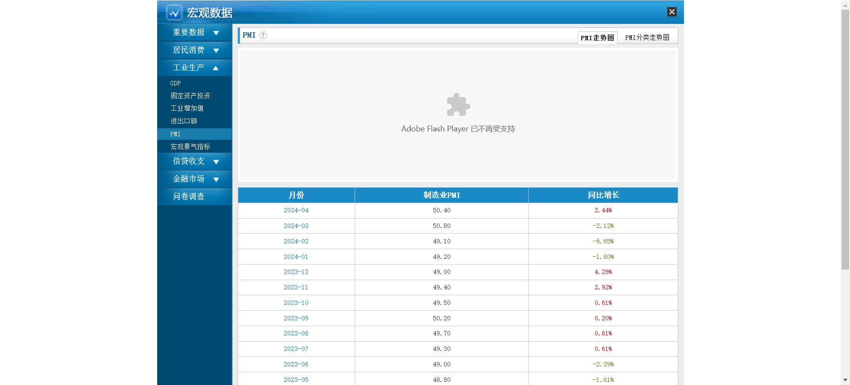Click the 2.92% growth value

point(603,288)
